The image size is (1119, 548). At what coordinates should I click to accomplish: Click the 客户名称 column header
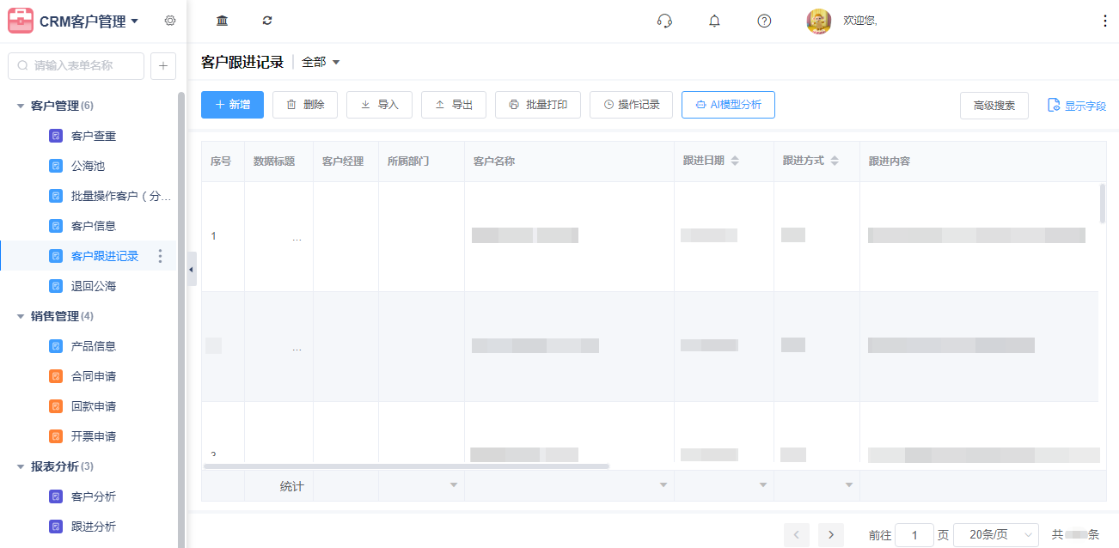point(569,161)
